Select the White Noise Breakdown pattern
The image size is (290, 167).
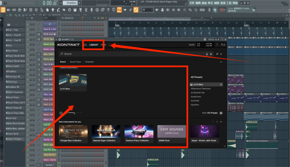pos(15,123)
